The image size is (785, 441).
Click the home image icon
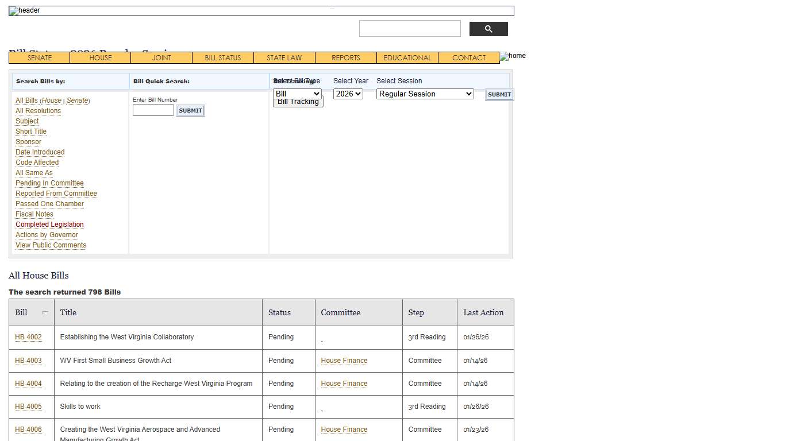coord(513,56)
